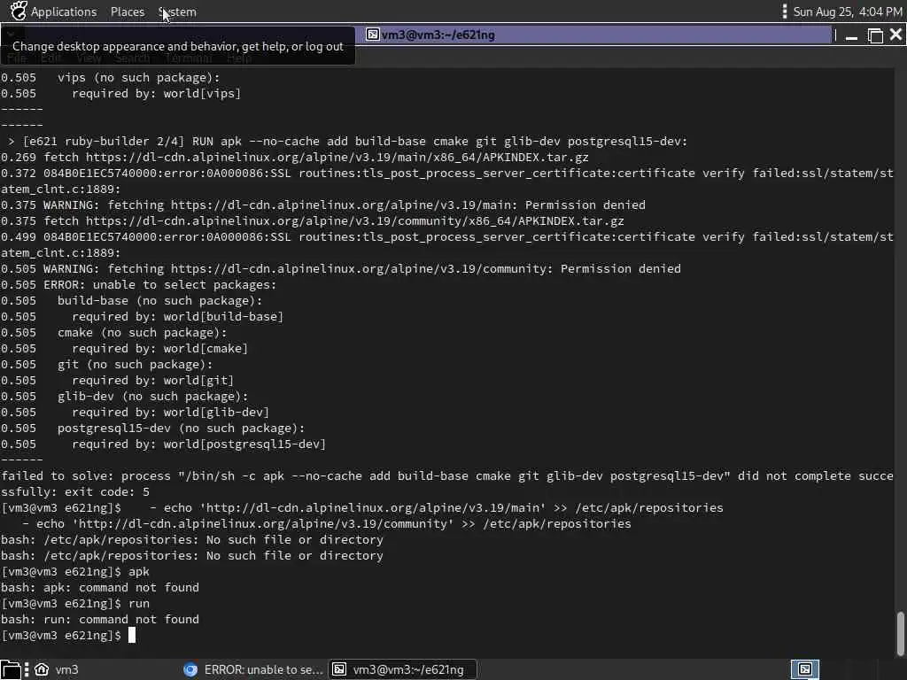Click the GNOME foot logo icon
The width and height of the screenshot is (907, 680).
tap(19, 11)
